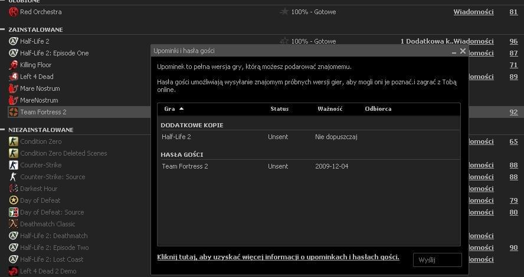Screen dimensions: 524x277
Task: Close the Upominki i hasła gości dialog
Action: [x=463, y=51]
